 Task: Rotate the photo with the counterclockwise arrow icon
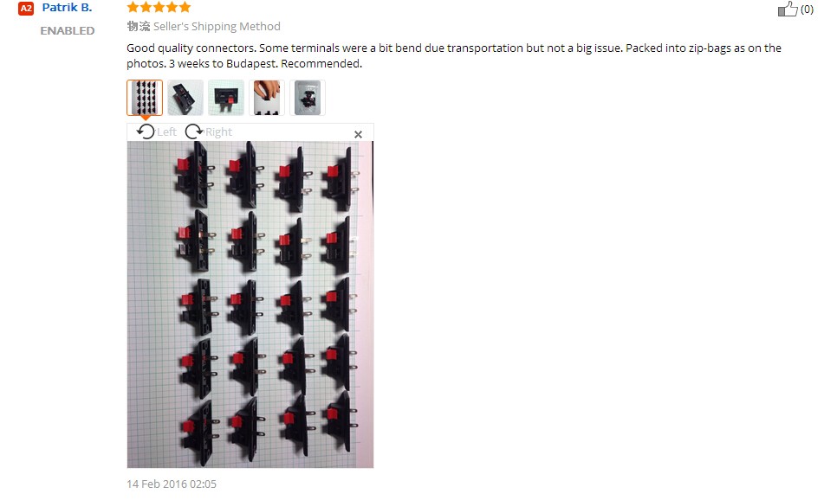(146, 131)
